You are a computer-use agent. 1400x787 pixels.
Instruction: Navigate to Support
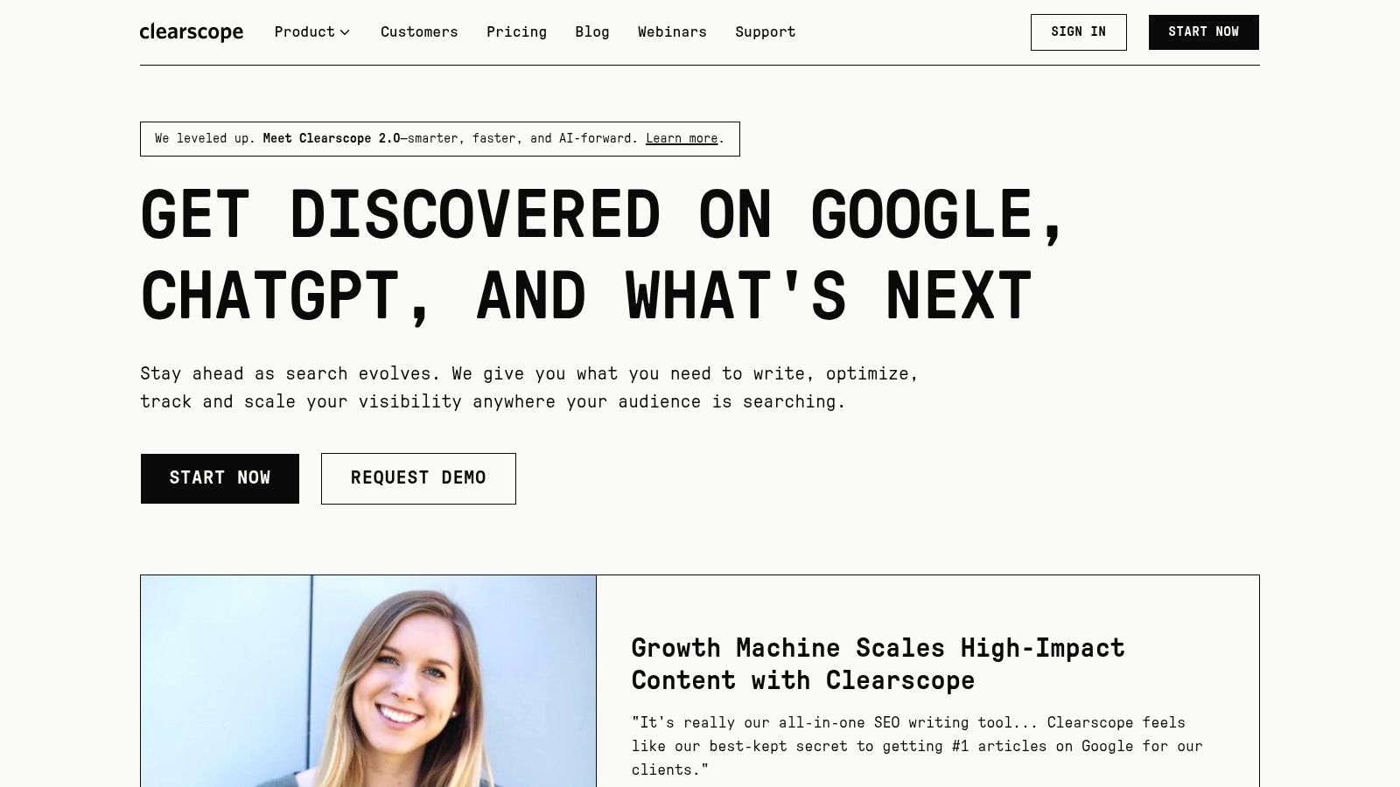point(766,32)
